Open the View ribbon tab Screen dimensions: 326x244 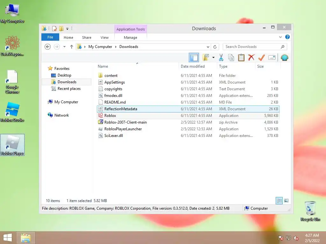[104, 37]
